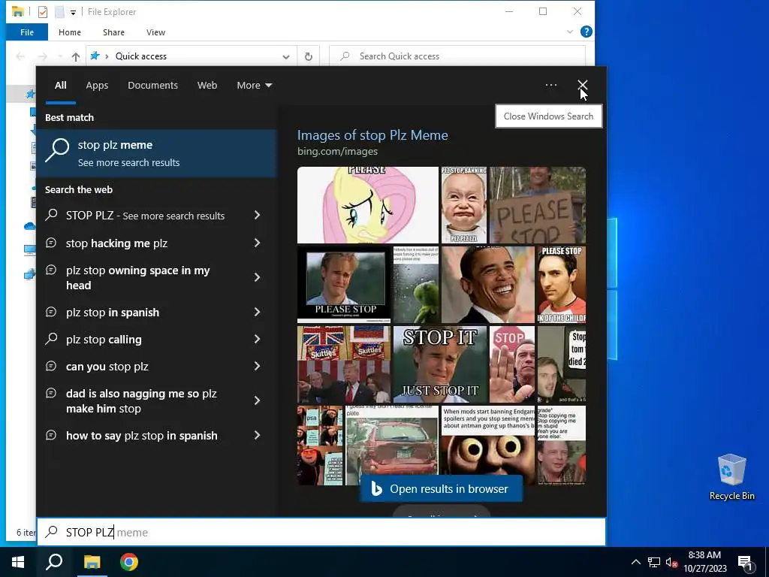Click 'Open results in browser' button
The image size is (769, 577).
click(x=441, y=488)
